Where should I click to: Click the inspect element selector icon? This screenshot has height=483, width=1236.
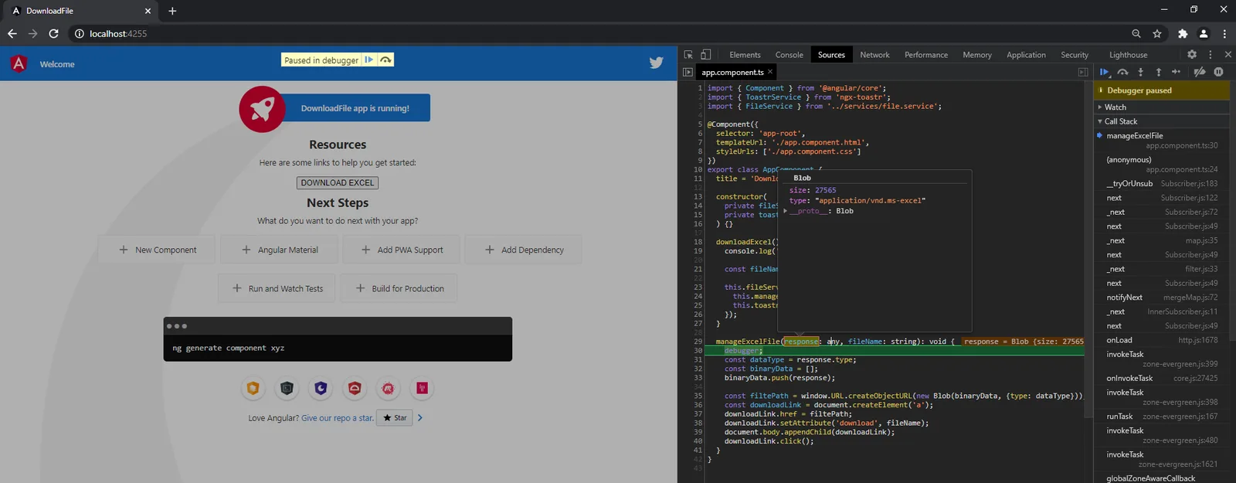(x=688, y=55)
